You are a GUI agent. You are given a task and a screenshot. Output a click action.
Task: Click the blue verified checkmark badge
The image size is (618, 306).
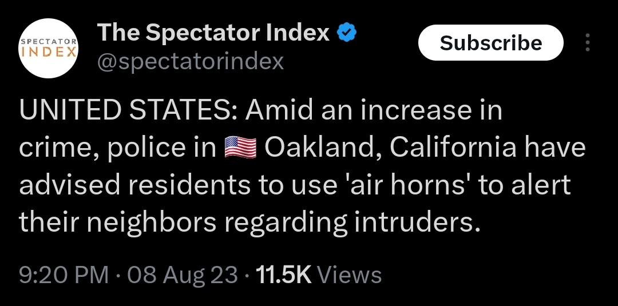click(346, 34)
